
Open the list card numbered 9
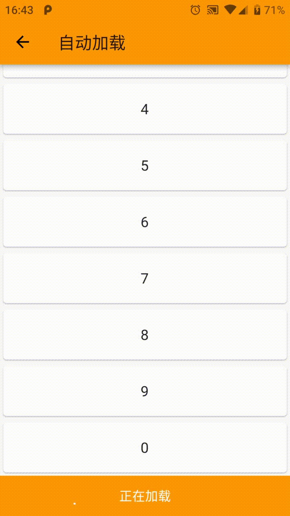coord(145,391)
